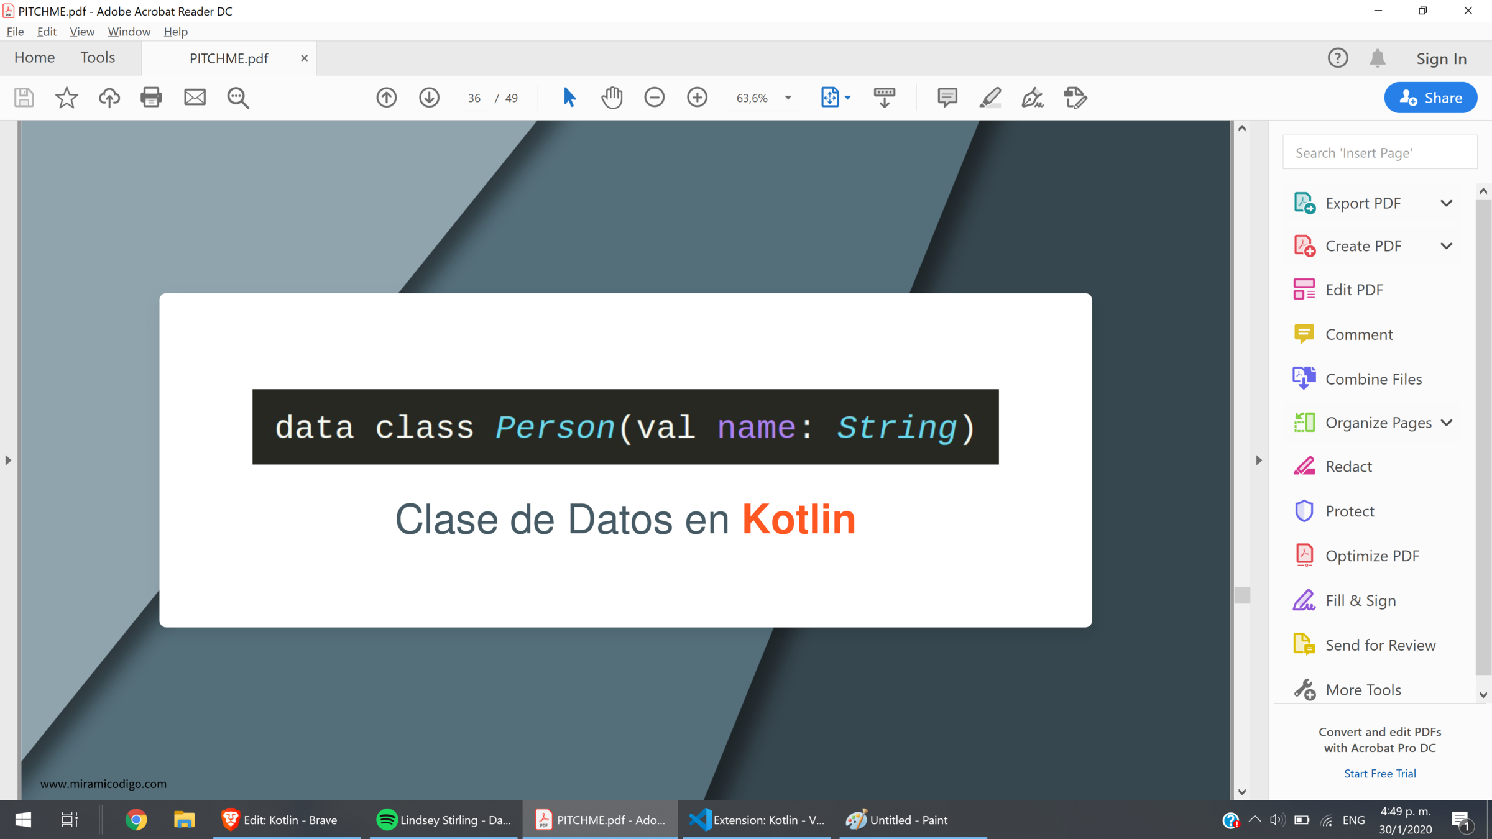1492x839 pixels.
Task: Expand Organize Pages options chevron
Action: click(1447, 423)
